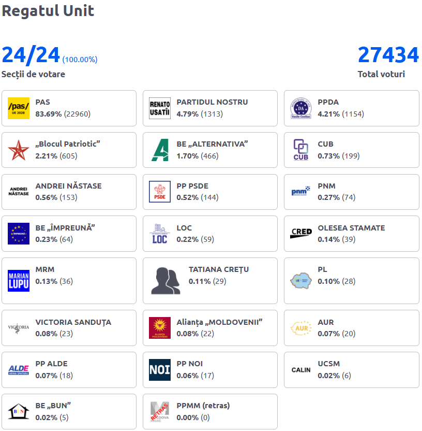Click Tatiana Crețu silhouette avatar
This screenshot has width=422, height=431.
(x=165, y=281)
